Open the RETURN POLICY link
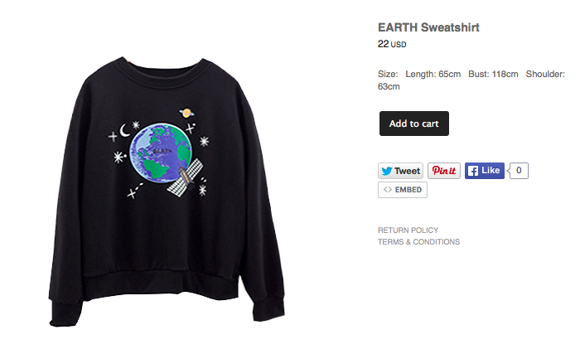The height and width of the screenshot is (354, 580). pyautogui.click(x=408, y=230)
